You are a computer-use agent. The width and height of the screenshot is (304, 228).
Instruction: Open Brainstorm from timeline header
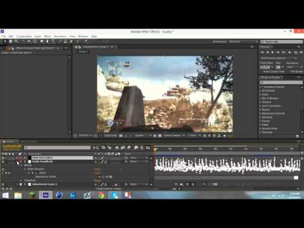(136, 148)
